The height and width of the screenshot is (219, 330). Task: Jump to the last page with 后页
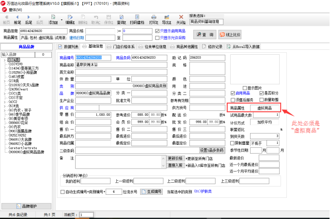(40, 19)
